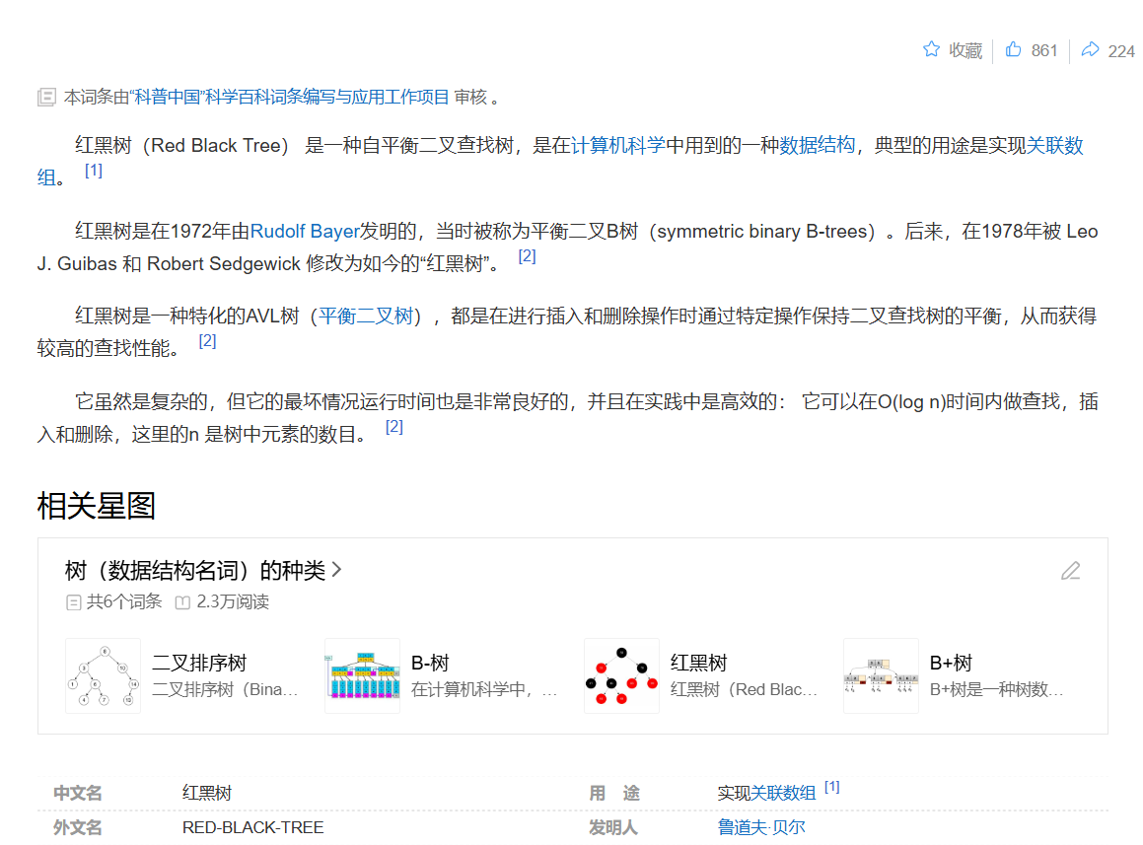Open the 数据结构 link
This screenshot has height=845, width=1143.
pos(818,145)
